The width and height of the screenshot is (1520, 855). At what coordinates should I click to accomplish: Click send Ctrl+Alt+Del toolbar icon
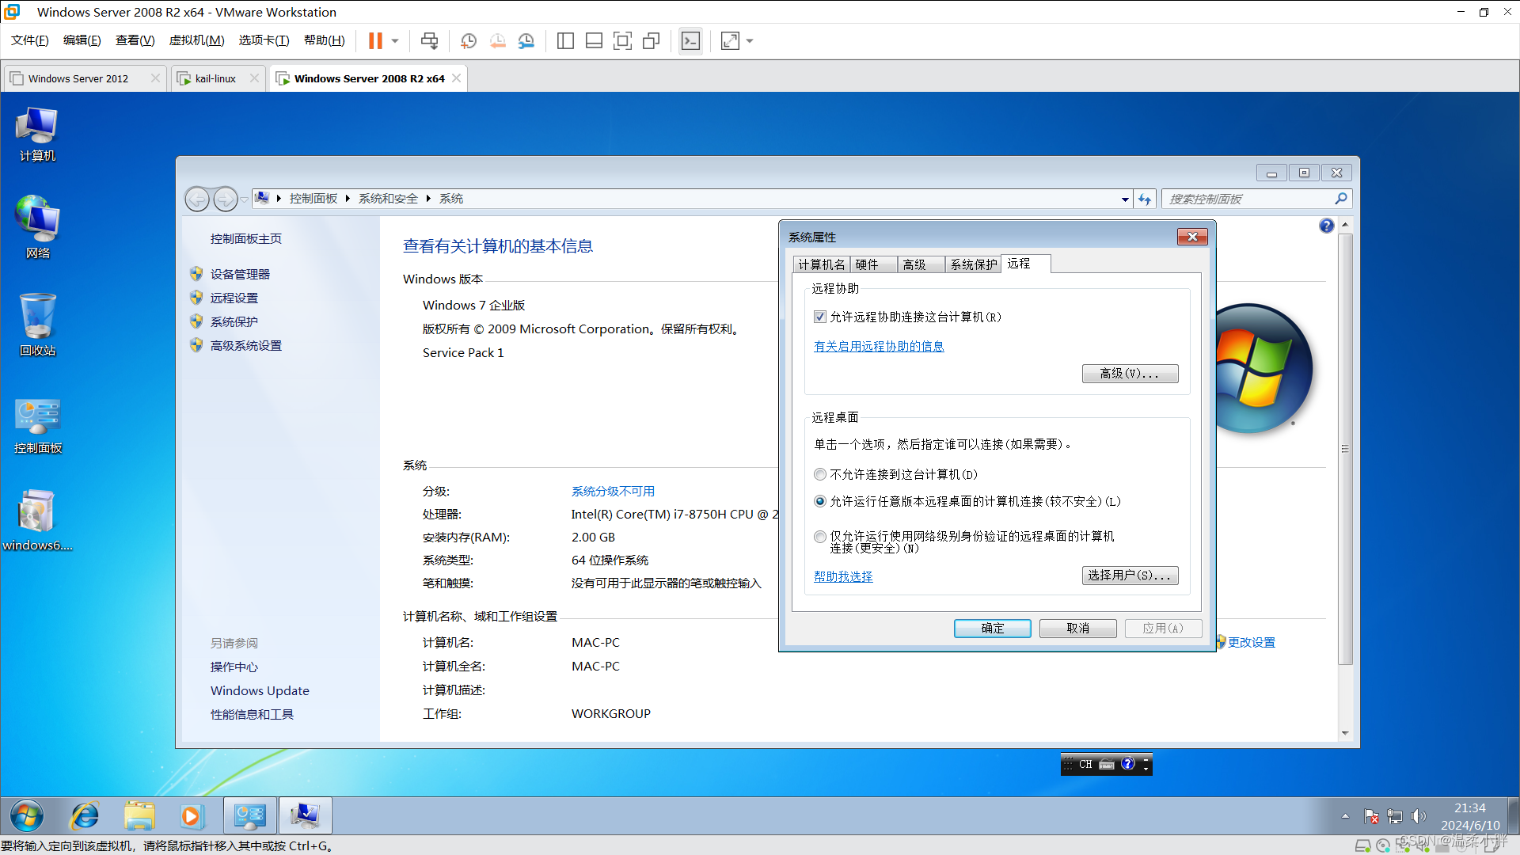tap(429, 40)
